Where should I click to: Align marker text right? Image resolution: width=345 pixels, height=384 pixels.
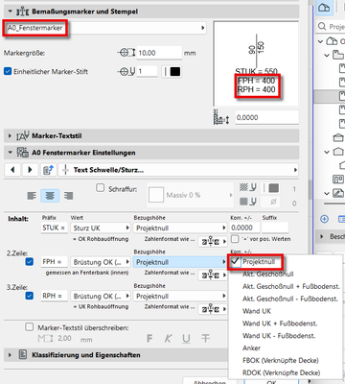click(x=68, y=196)
